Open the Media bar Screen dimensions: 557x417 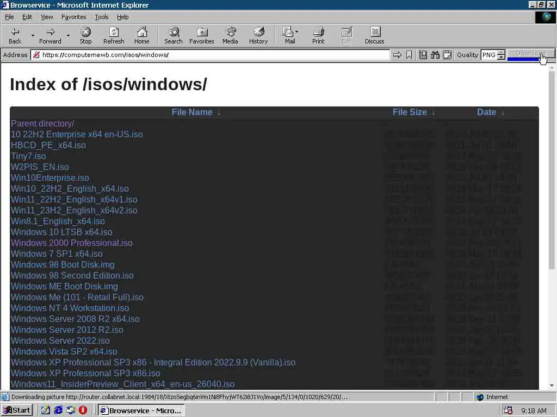(x=230, y=35)
